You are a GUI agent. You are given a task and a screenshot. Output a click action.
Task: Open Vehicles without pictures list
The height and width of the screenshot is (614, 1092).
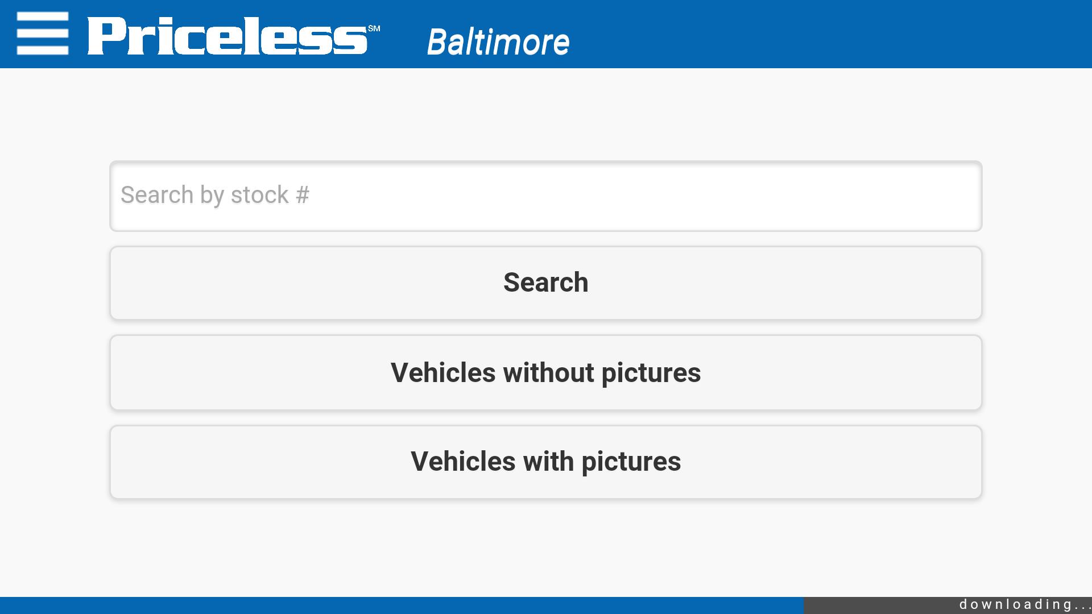click(x=545, y=372)
